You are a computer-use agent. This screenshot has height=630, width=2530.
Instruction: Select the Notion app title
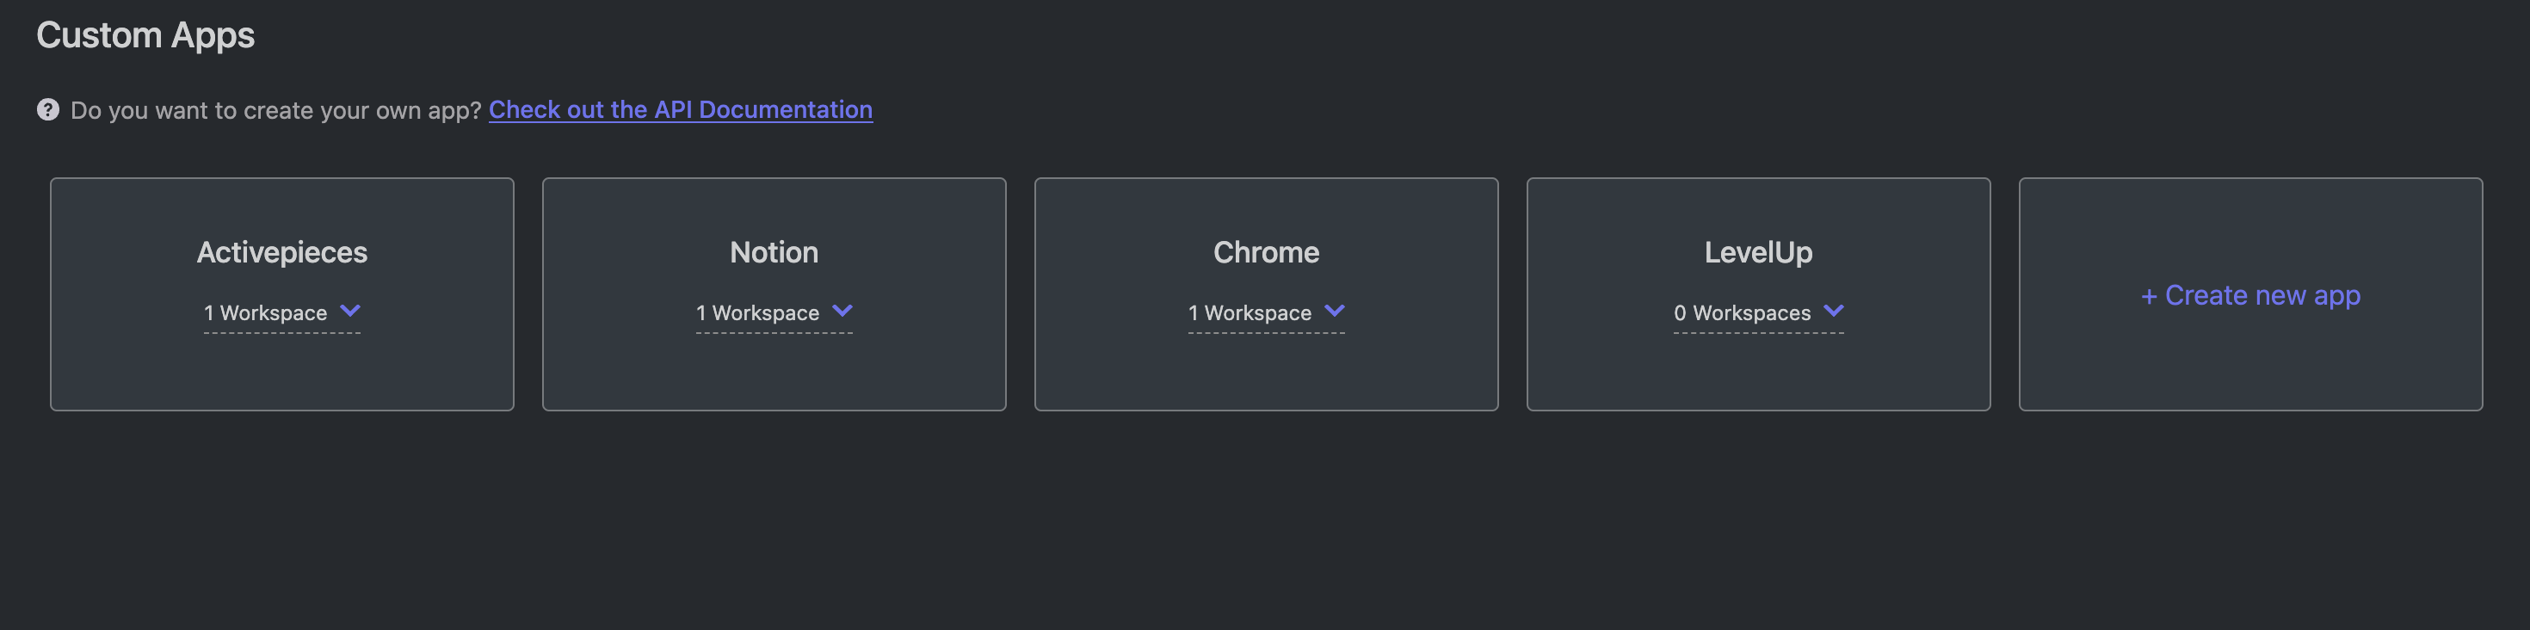(x=774, y=252)
